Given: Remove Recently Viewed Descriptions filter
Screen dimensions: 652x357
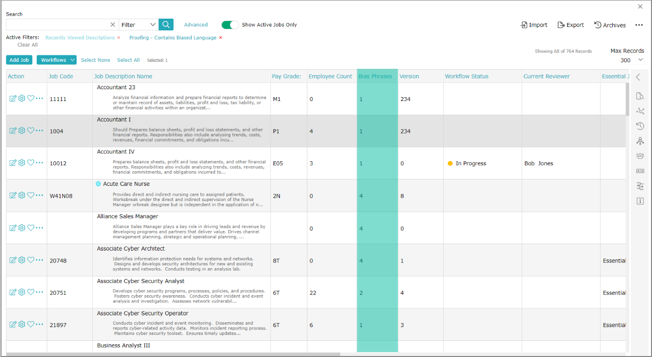Looking at the screenshot, I should (119, 38).
